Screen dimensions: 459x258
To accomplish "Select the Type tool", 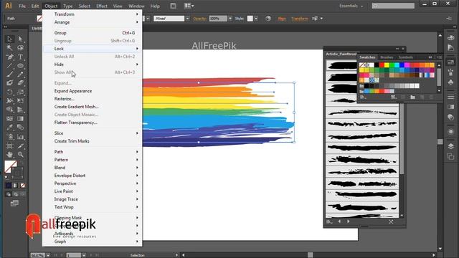I will tap(20, 57).
